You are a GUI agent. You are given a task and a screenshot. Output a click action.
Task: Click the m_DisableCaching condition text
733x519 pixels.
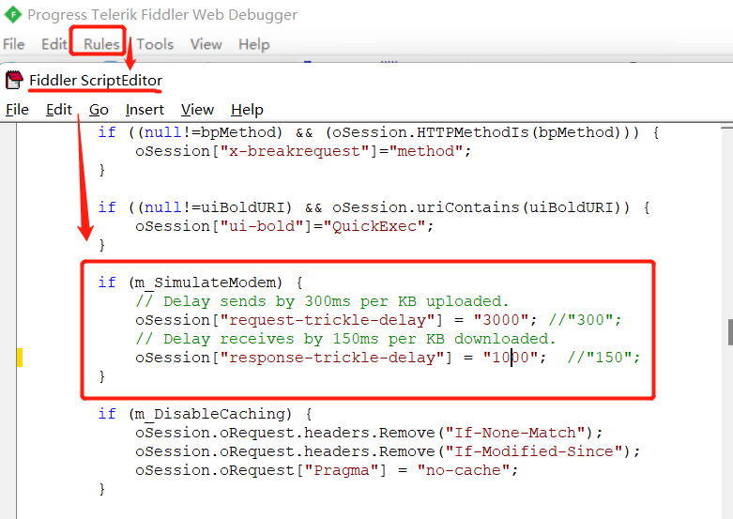210,414
